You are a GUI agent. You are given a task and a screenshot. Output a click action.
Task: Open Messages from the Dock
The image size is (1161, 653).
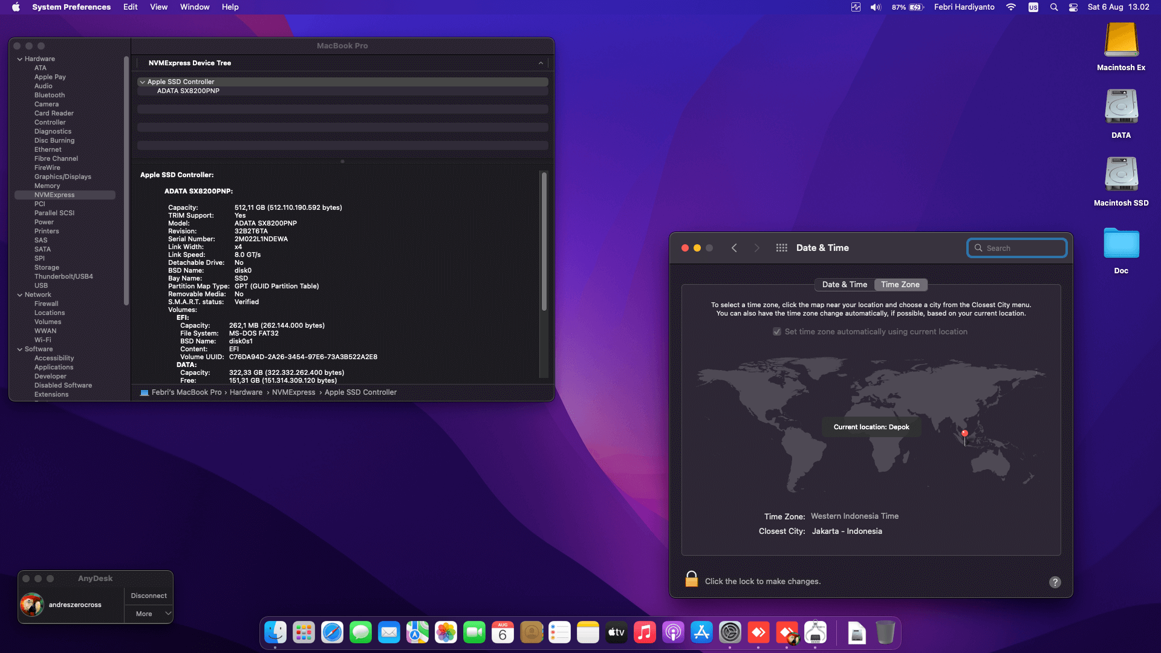point(360,633)
